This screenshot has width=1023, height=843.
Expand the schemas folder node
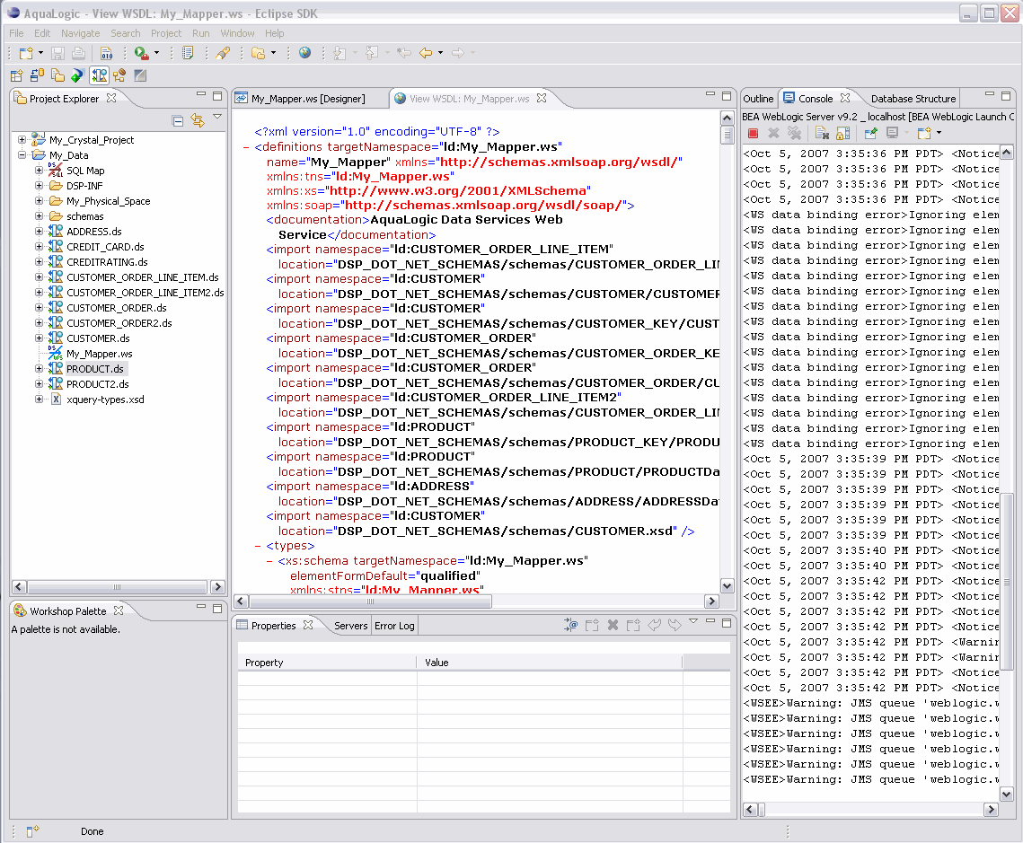point(40,216)
